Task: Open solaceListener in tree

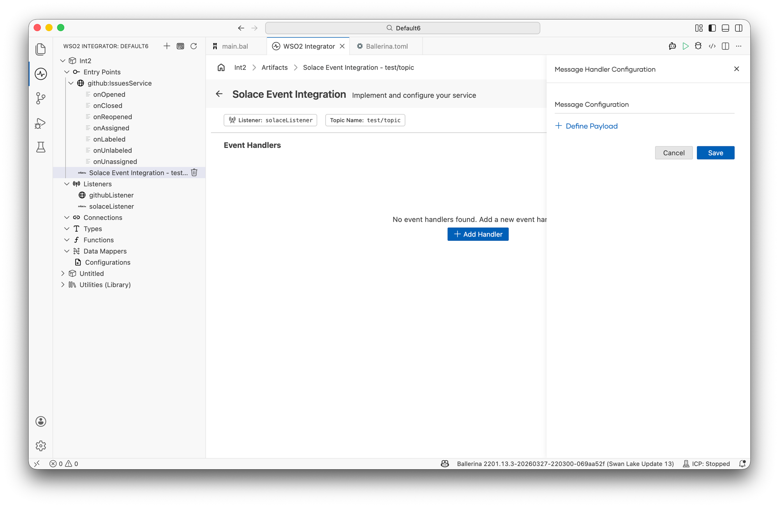Action: click(x=129, y=206)
